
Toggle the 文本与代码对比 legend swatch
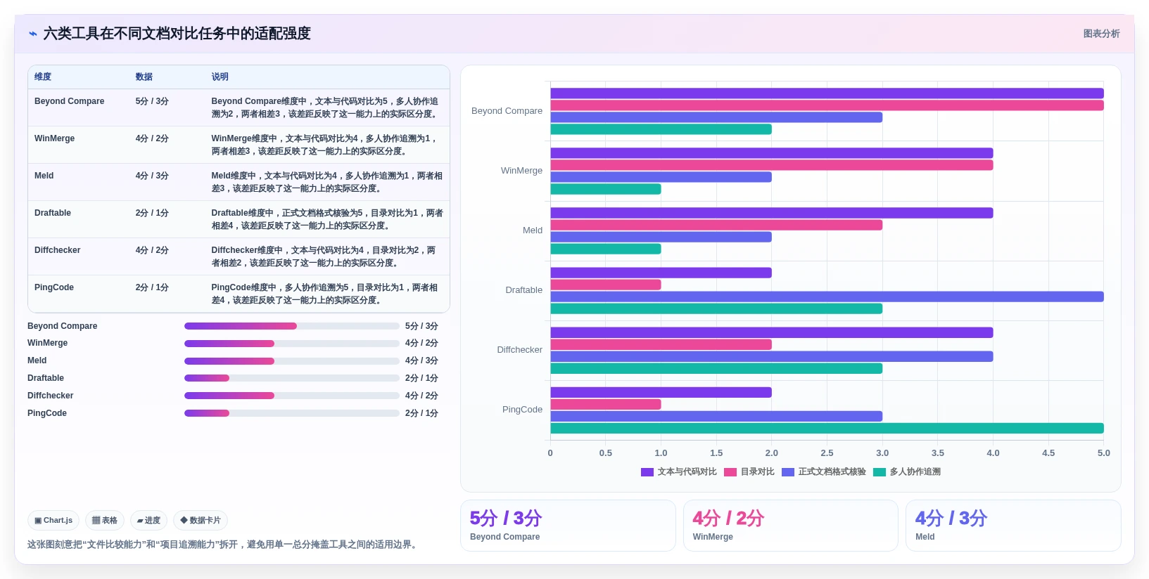(x=647, y=472)
